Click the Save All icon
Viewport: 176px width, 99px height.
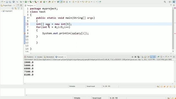pos(10,2)
